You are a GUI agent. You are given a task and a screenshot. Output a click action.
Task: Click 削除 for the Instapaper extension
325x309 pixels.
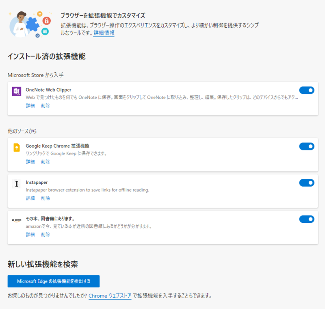coord(45,198)
